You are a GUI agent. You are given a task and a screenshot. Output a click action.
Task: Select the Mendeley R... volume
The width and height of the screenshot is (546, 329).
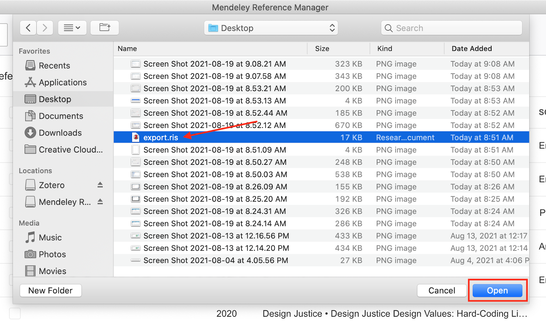pyautogui.click(x=58, y=202)
